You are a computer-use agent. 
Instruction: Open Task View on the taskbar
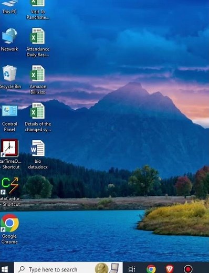[x=132, y=269]
